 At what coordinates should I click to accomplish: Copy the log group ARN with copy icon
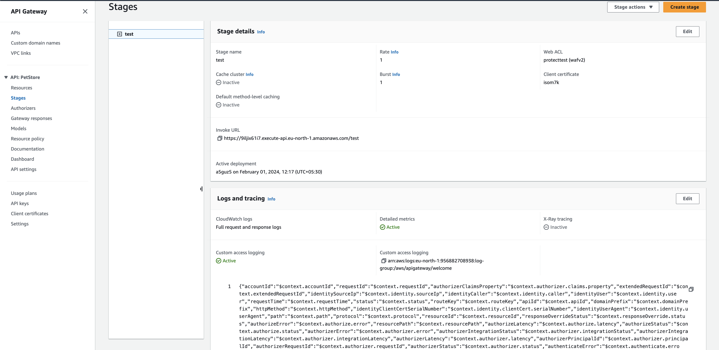click(383, 261)
